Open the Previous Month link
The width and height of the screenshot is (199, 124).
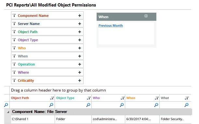pyautogui.click(x=111, y=25)
